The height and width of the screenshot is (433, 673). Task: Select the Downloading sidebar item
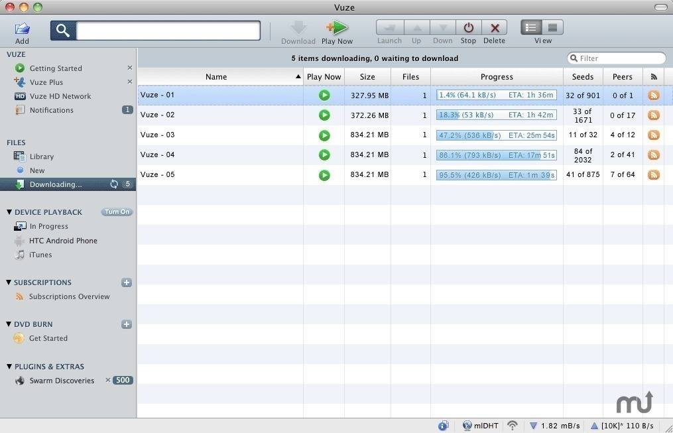[x=68, y=184]
